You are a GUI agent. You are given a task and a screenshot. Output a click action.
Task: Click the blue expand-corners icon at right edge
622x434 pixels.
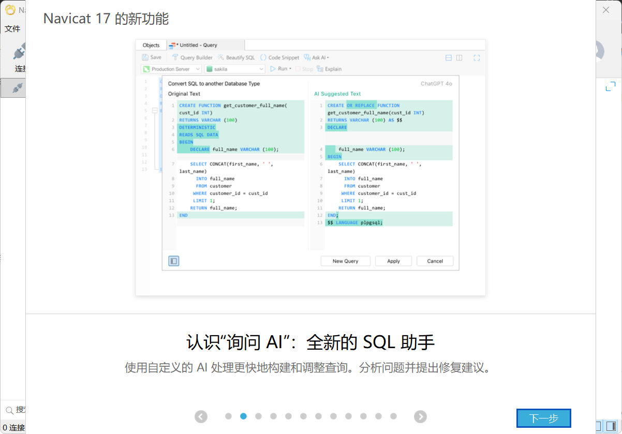[611, 86]
